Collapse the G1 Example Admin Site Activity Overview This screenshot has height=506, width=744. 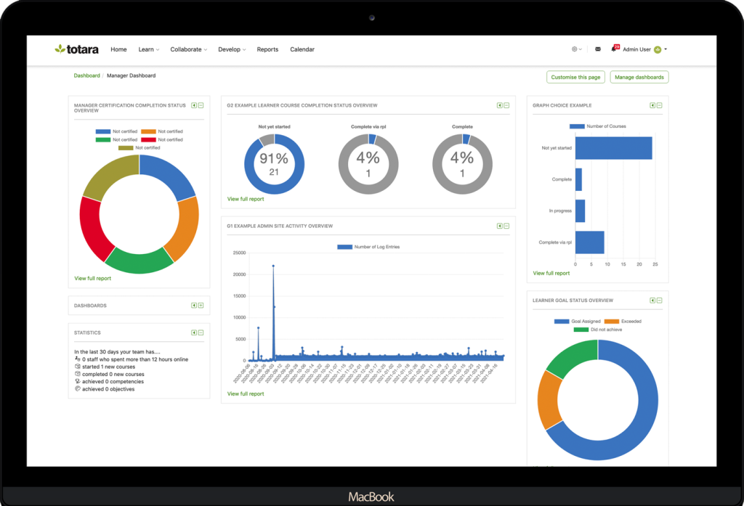click(x=506, y=226)
